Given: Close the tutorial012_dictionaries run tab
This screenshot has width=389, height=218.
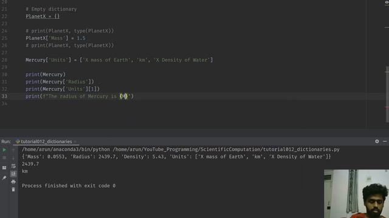Looking at the screenshot, I should point(75,142).
